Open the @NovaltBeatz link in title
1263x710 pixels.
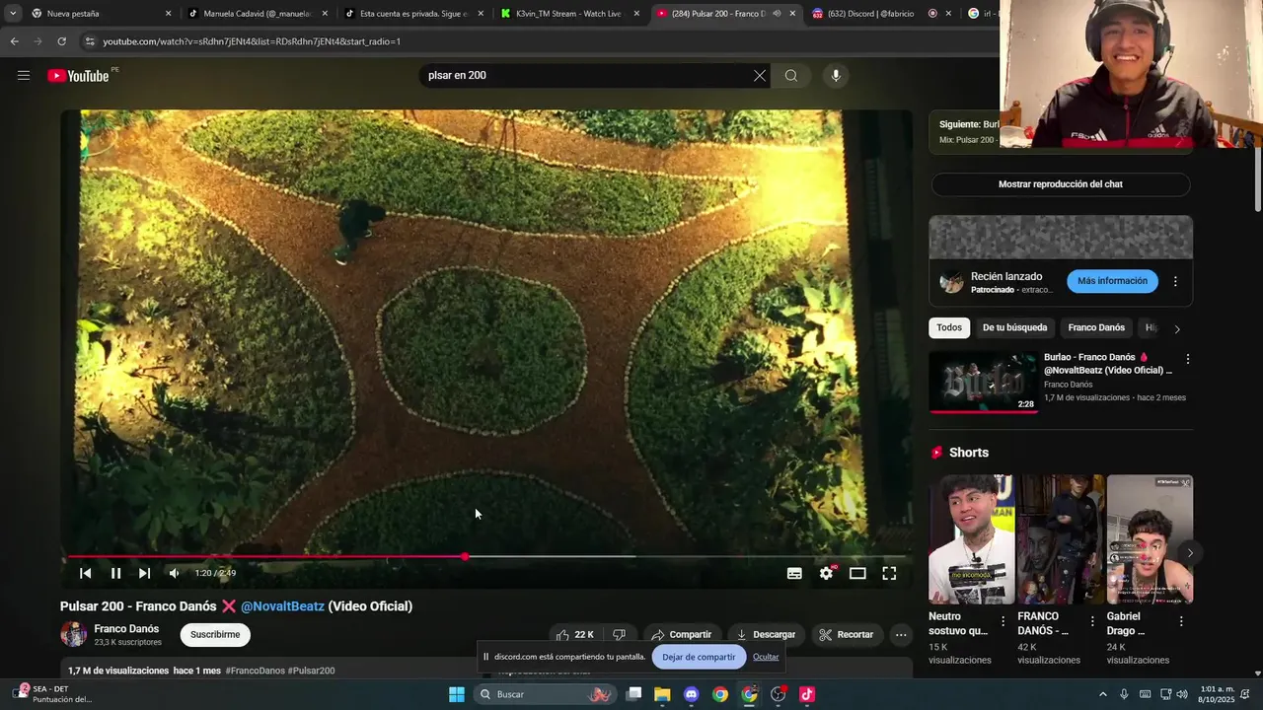click(282, 606)
